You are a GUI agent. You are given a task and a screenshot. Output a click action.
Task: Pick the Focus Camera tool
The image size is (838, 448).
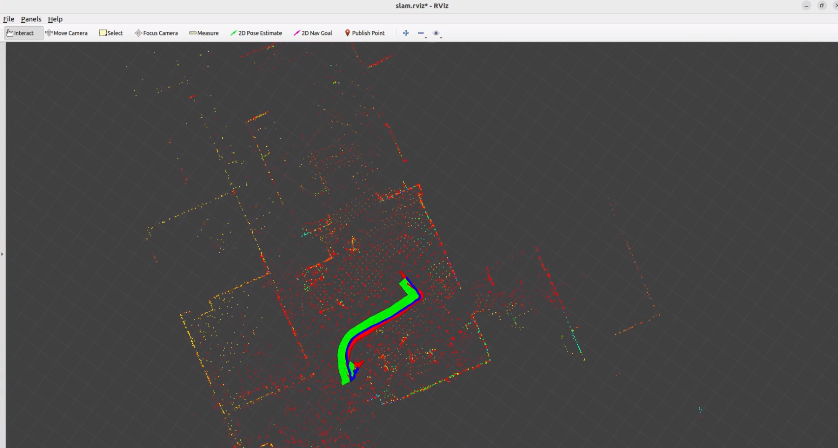click(x=156, y=33)
